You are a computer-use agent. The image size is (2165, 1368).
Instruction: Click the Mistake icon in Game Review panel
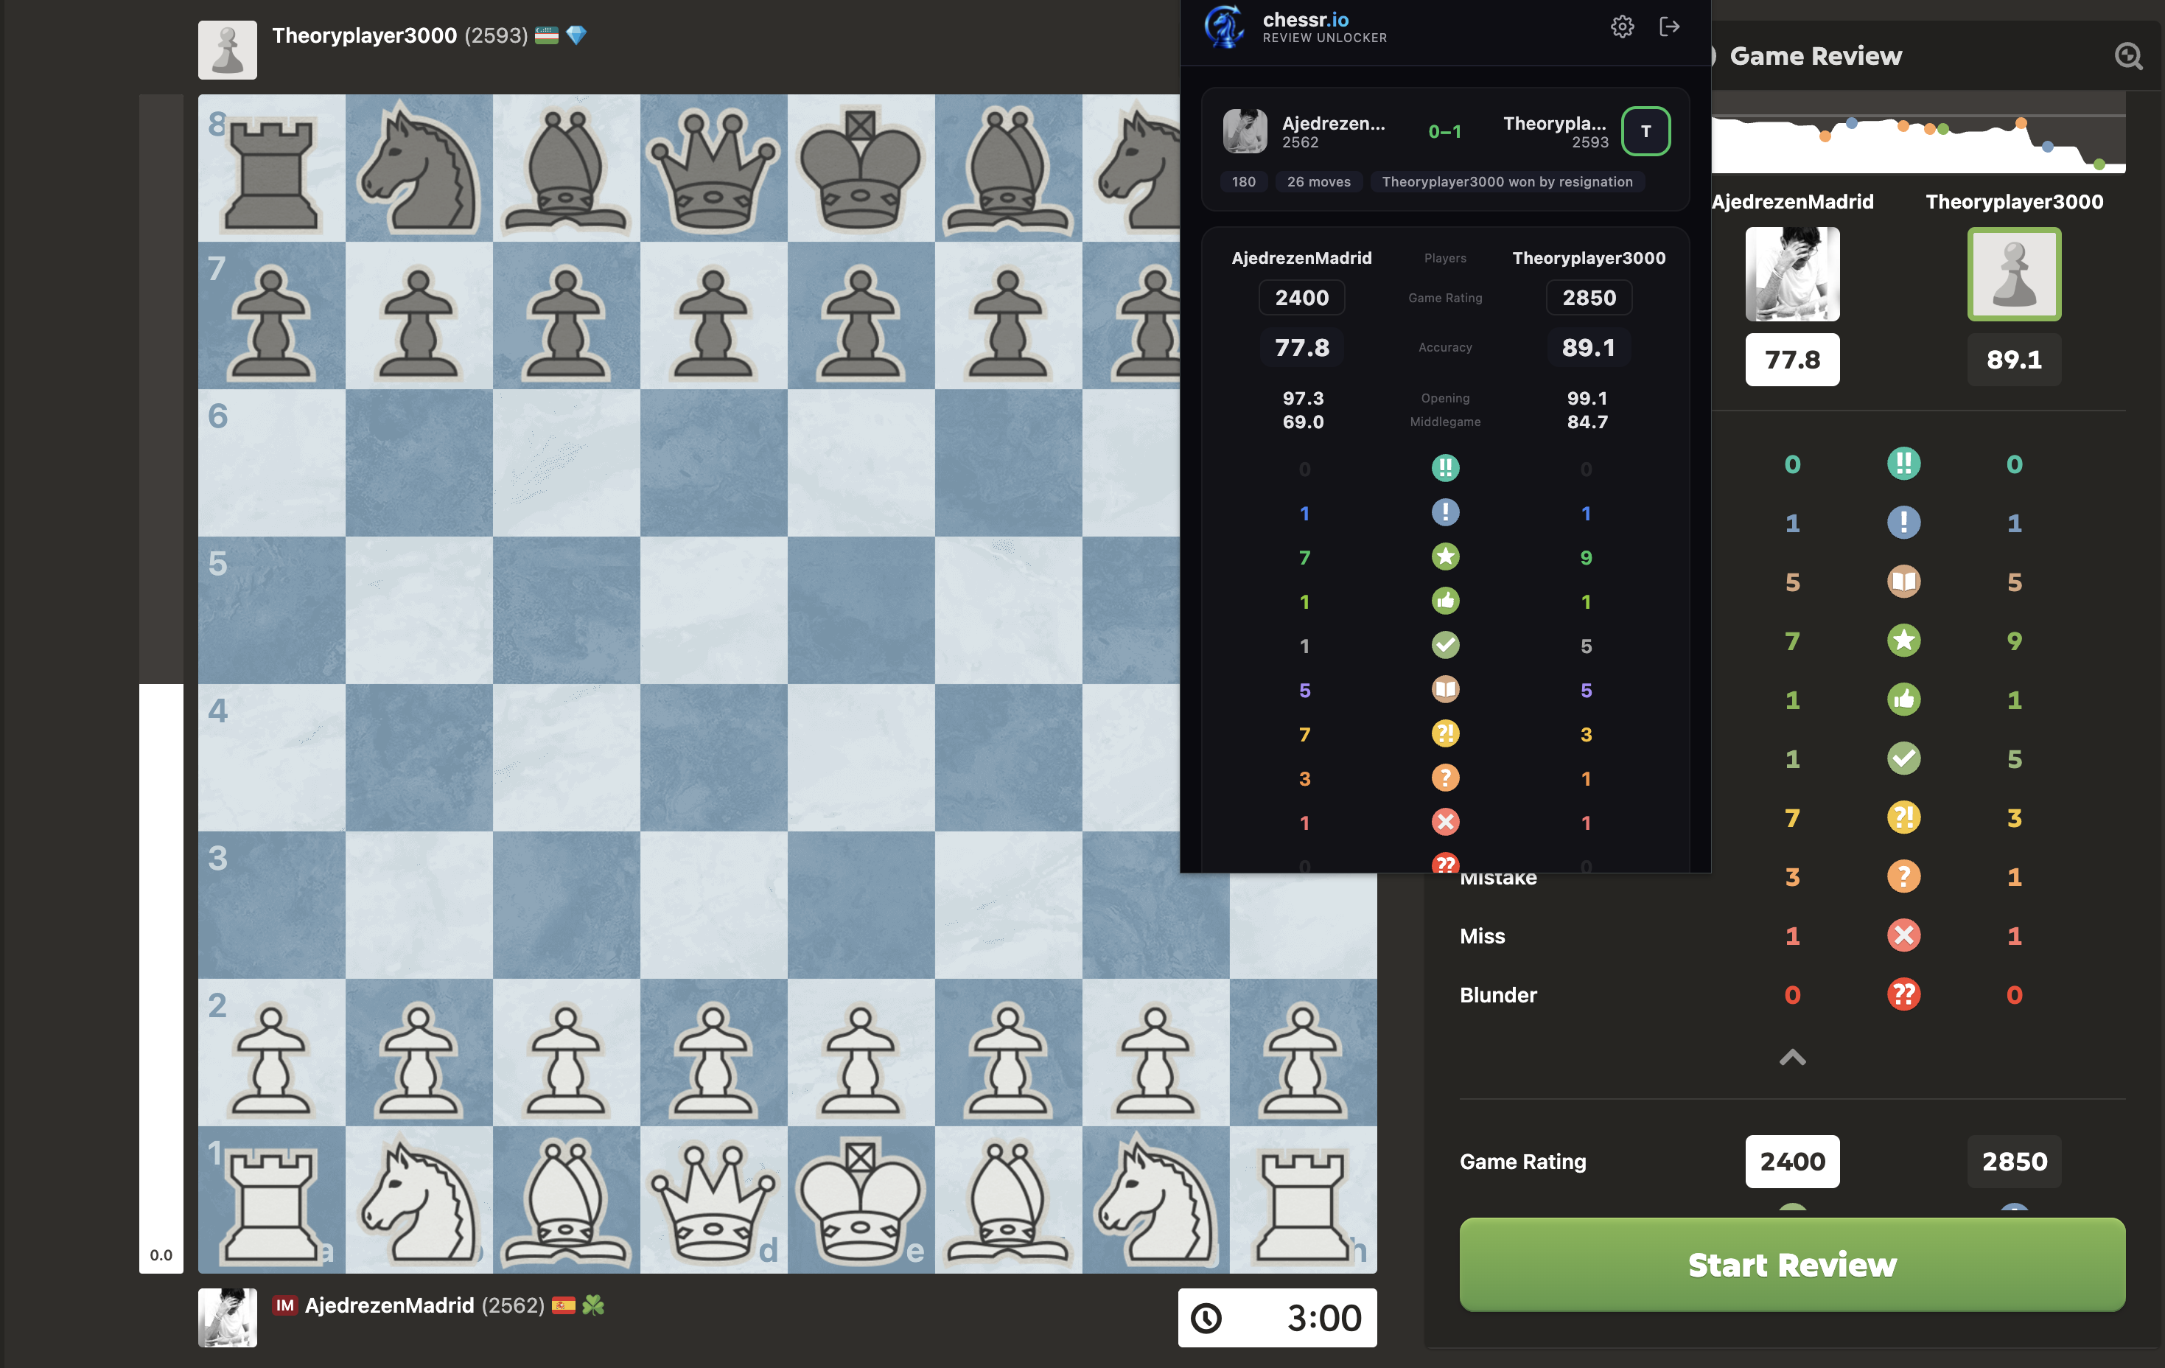1903,876
